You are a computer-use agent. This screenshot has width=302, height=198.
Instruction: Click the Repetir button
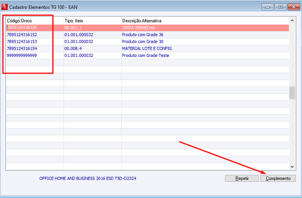242,178
